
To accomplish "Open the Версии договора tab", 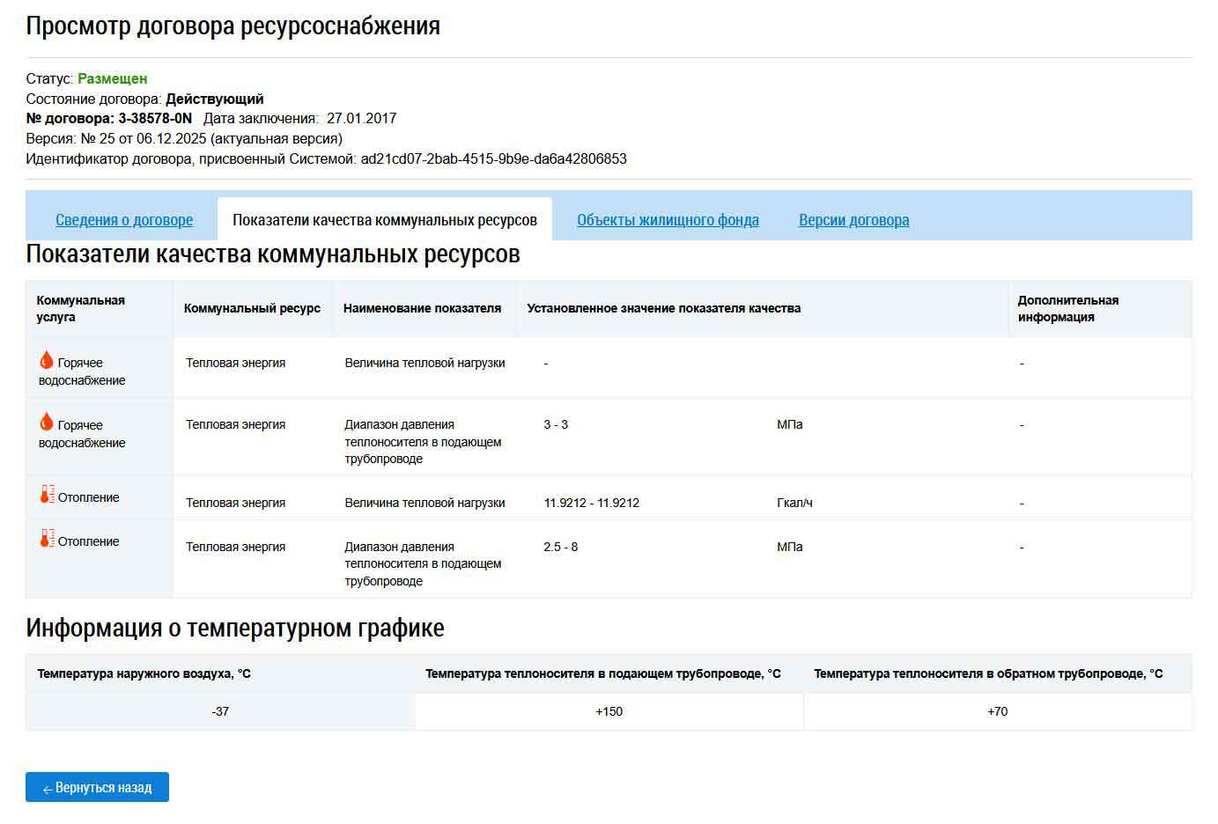I will (x=853, y=219).
